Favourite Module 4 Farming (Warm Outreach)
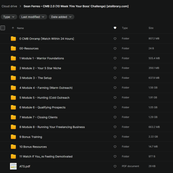The image size is (173, 173). click(x=115, y=88)
